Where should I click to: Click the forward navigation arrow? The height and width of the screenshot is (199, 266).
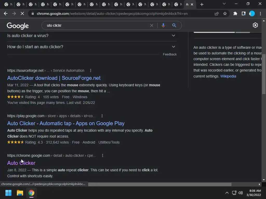click(14, 13)
